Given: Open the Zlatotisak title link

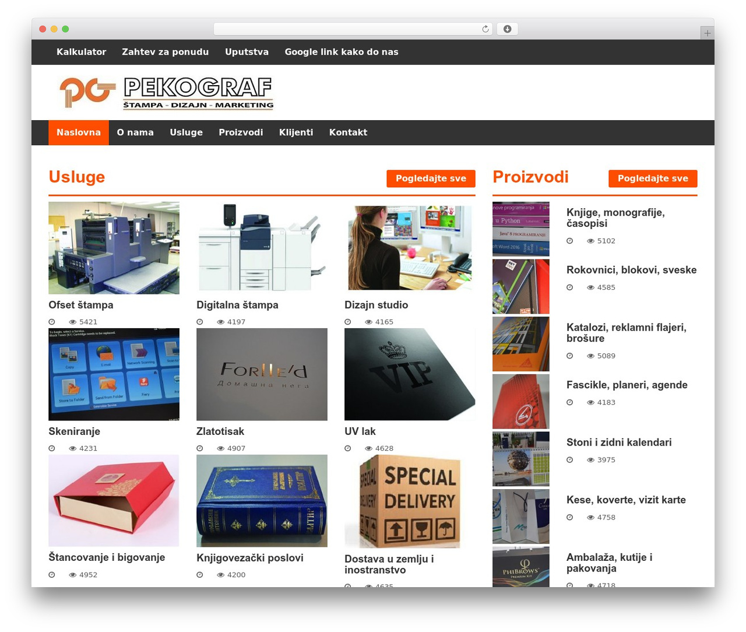Looking at the screenshot, I should [x=220, y=431].
